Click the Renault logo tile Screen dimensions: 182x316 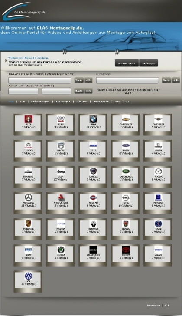click(x=93, y=229)
